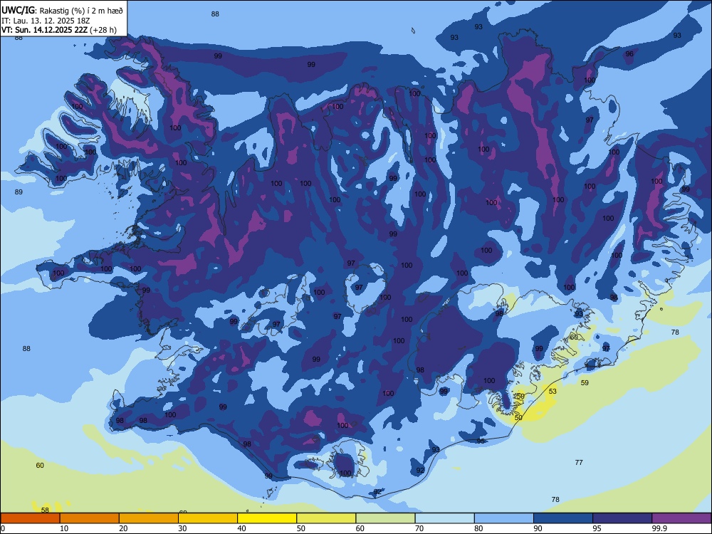Screen dimensions: 712x534
Task: Select the 20–30 amber legend swatch
Action: 149,518
